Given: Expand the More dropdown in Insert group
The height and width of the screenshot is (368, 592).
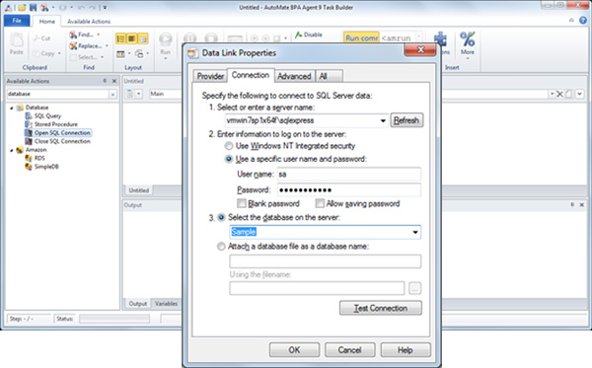Looking at the screenshot, I should 468,58.
